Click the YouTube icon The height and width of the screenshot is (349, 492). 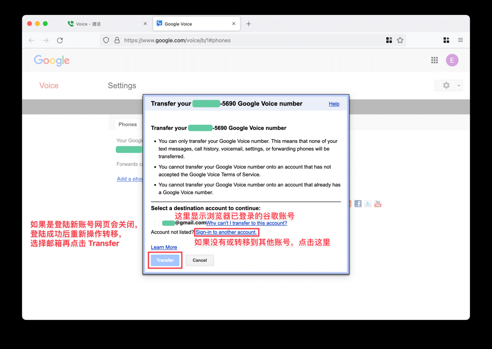click(x=378, y=203)
